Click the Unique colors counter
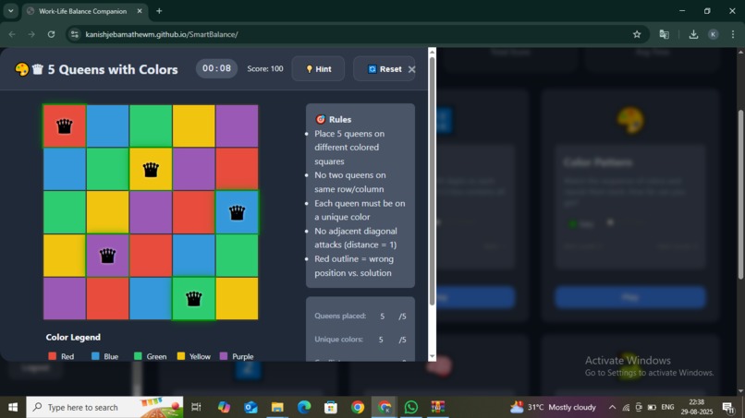The height and width of the screenshot is (418, 745). point(360,340)
